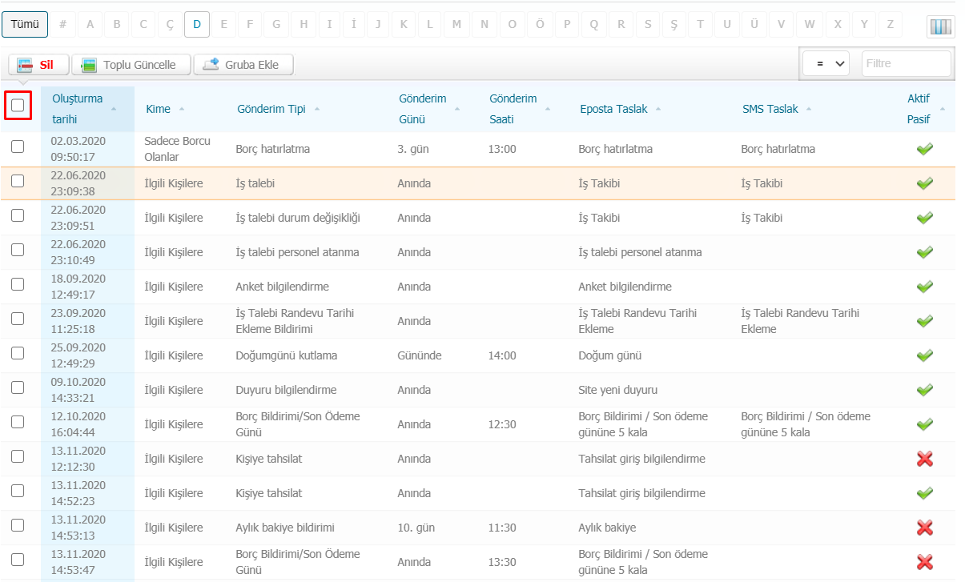Tick checkbox for 23.09.2020 11:25:18 row
Image resolution: width=965 pixels, height=582 pixels.
click(x=18, y=319)
